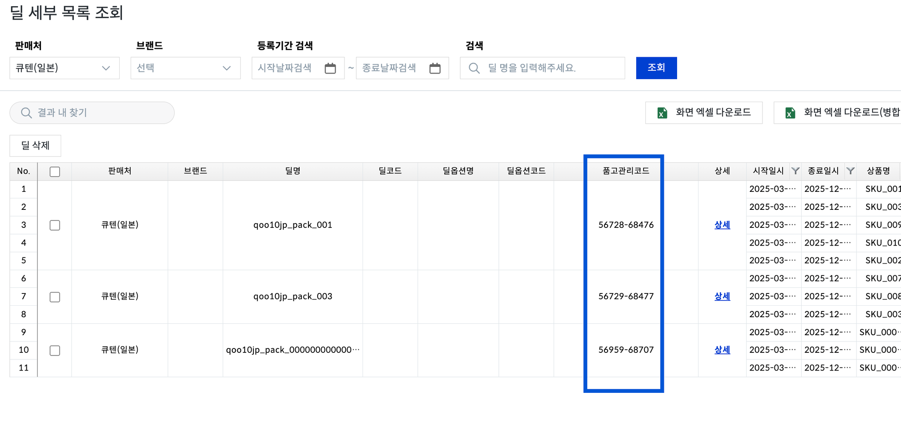Screen dimensions: 901x425
Task: Click Excel icon on 화면 엑셀 다운로드 button
Action: tap(662, 113)
